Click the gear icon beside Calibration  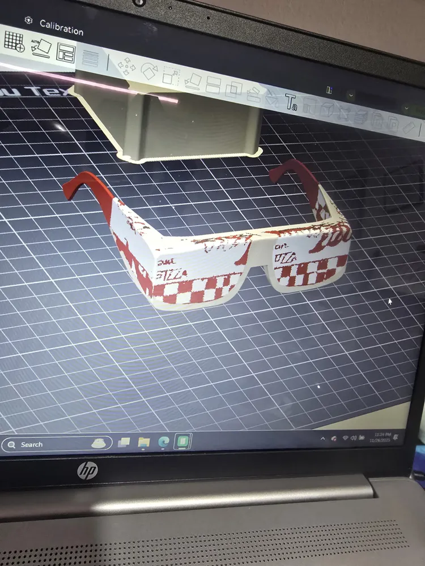click(28, 20)
